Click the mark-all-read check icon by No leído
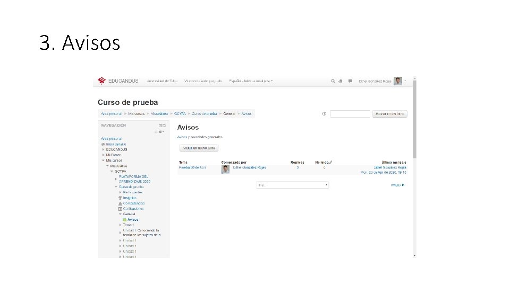The width and height of the screenshot is (510, 286). [330, 162]
